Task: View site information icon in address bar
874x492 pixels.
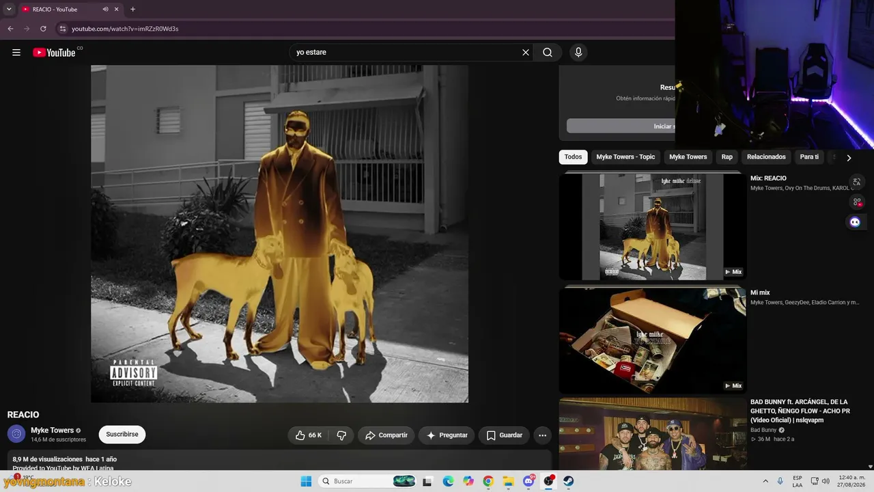Action: point(62,29)
